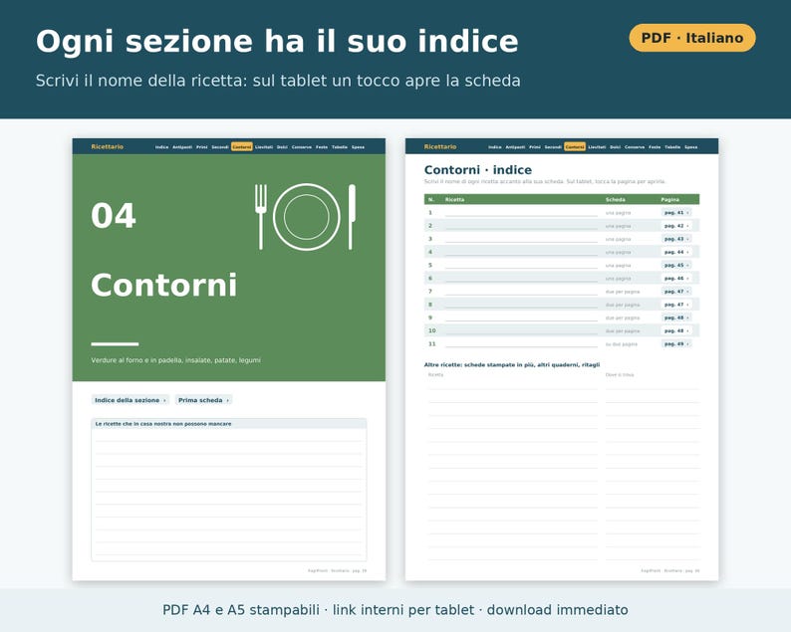Open pag. 47 link in row 7
The height and width of the screenshot is (632, 791).
click(676, 292)
